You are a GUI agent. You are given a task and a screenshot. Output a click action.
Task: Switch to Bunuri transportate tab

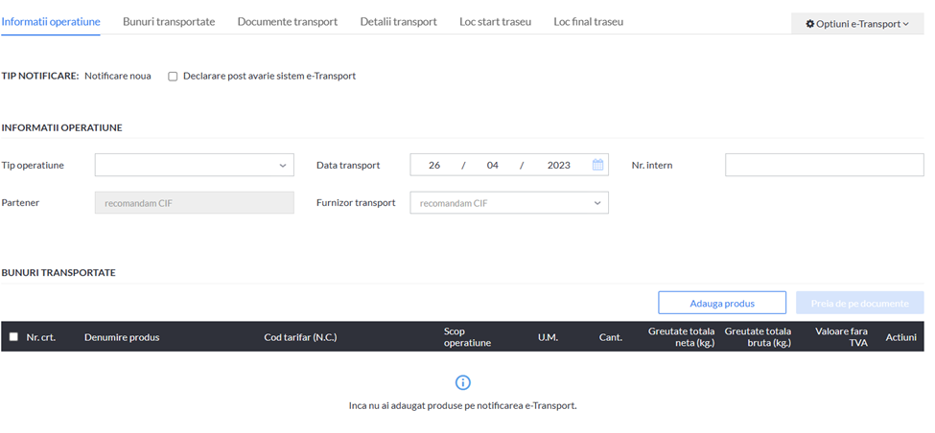pos(169,21)
